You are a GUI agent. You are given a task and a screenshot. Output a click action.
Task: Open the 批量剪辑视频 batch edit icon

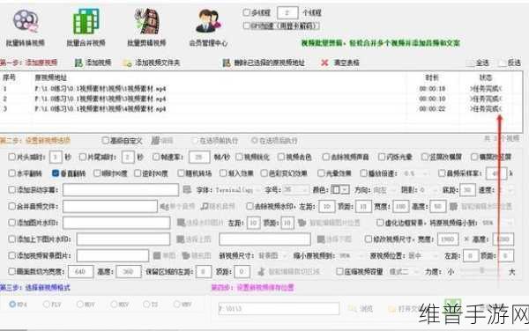(146, 21)
